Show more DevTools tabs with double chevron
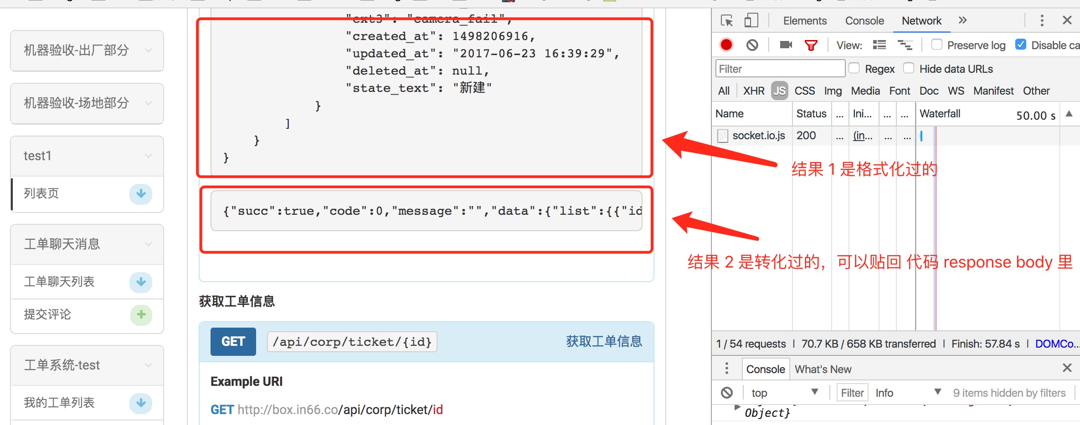The width and height of the screenshot is (1080, 425). [x=962, y=20]
